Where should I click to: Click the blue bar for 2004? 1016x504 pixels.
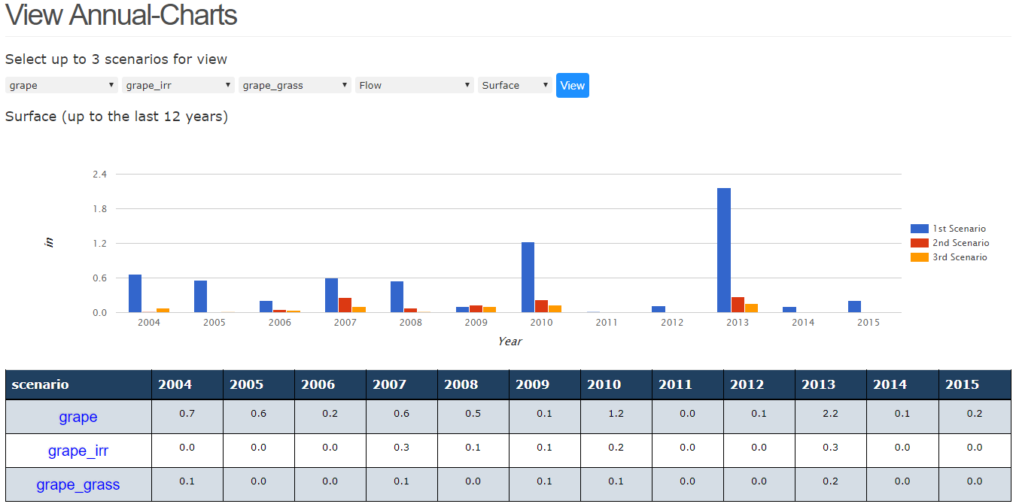(135, 293)
